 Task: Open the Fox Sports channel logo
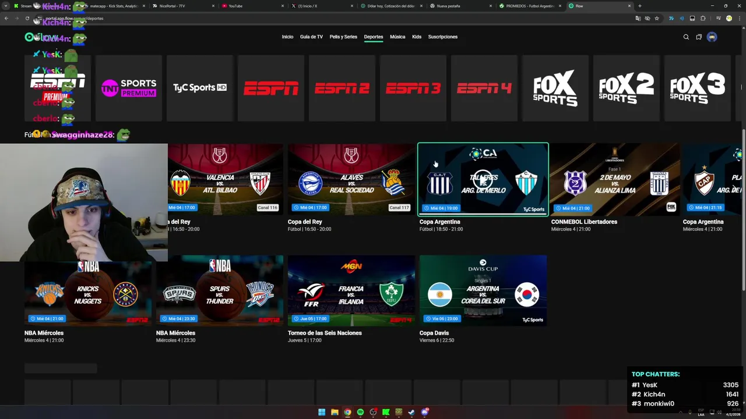tap(555, 88)
